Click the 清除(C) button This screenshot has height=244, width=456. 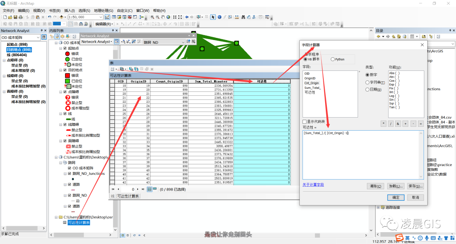375,186
